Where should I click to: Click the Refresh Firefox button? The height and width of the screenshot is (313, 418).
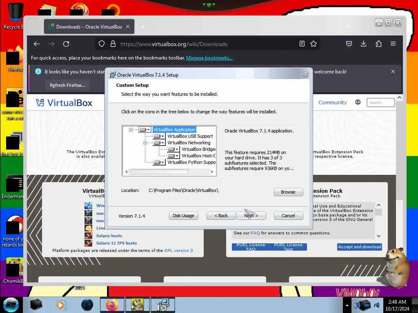click(x=67, y=85)
